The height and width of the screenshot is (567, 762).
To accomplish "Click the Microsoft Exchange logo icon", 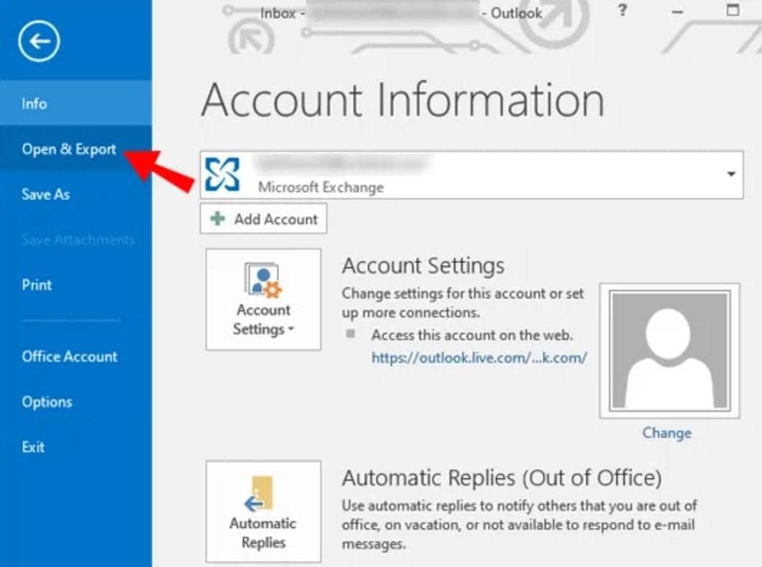I will [x=222, y=174].
